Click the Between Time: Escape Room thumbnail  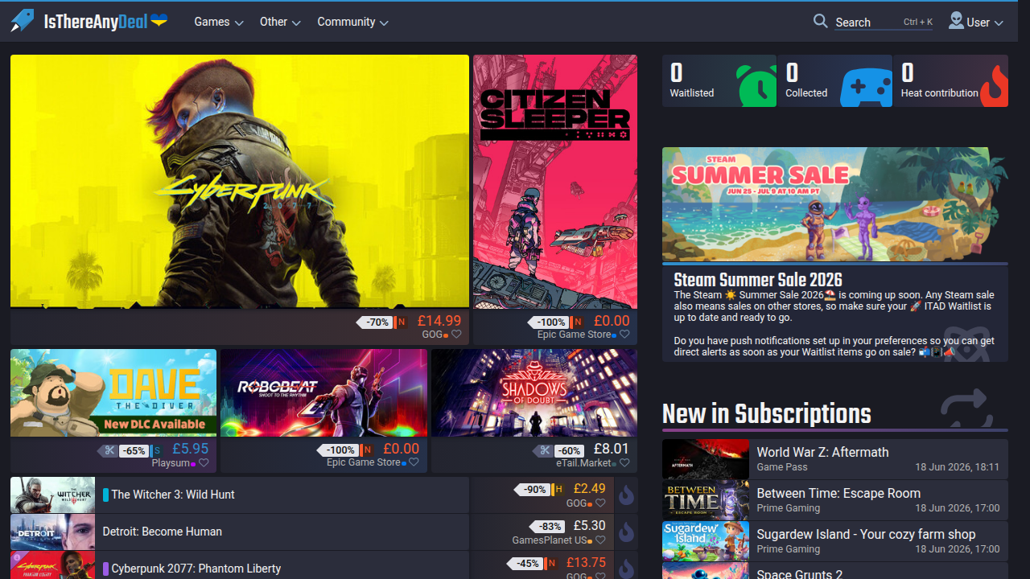[x=706, y=500]
